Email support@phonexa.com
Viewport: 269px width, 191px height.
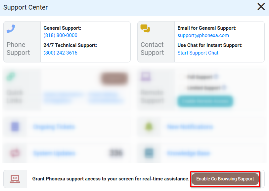click(203, 35)
